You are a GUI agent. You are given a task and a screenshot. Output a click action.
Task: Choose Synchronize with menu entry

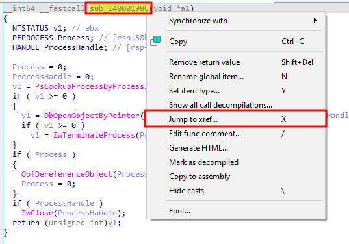point(236,21)
